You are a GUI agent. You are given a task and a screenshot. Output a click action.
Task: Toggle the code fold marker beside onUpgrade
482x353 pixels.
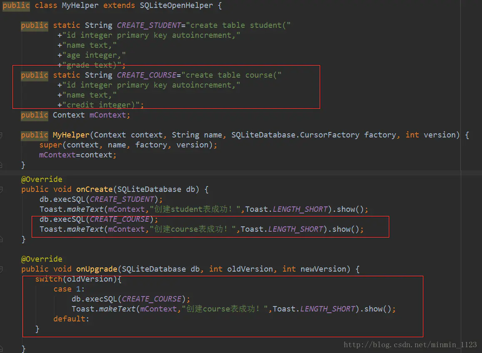click(x=1, y=269)
